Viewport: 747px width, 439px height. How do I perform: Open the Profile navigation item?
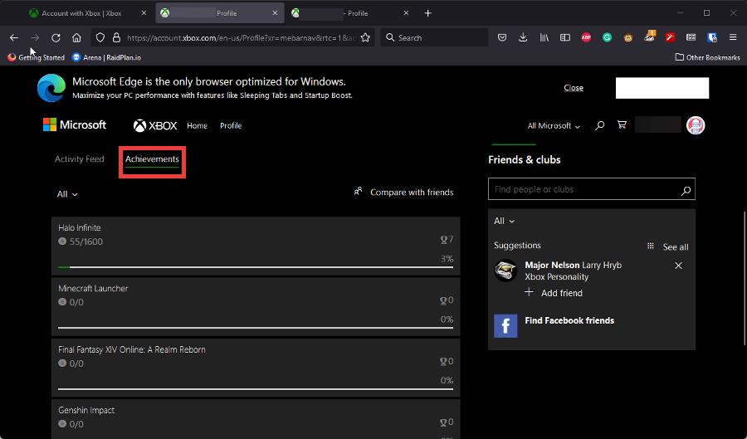231,125
